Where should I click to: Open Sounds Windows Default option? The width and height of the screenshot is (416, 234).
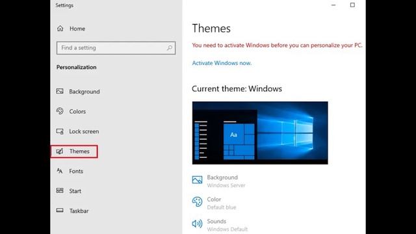[220, 225]
